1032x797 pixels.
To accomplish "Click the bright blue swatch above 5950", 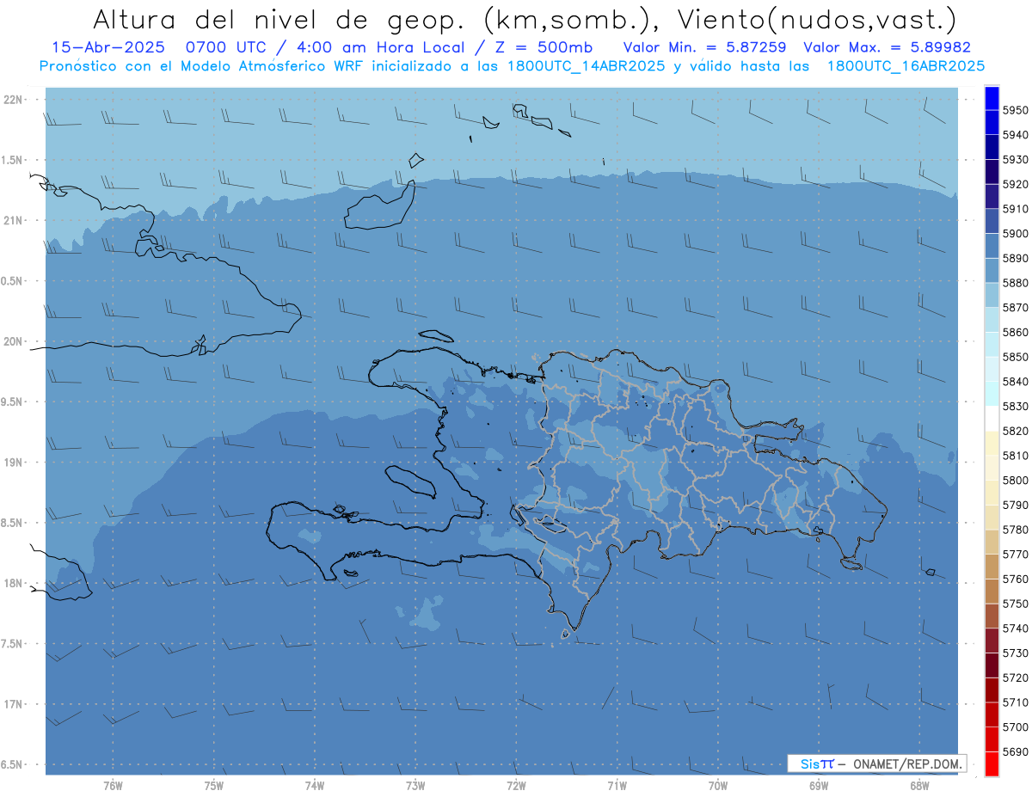I will click(992, 98).
